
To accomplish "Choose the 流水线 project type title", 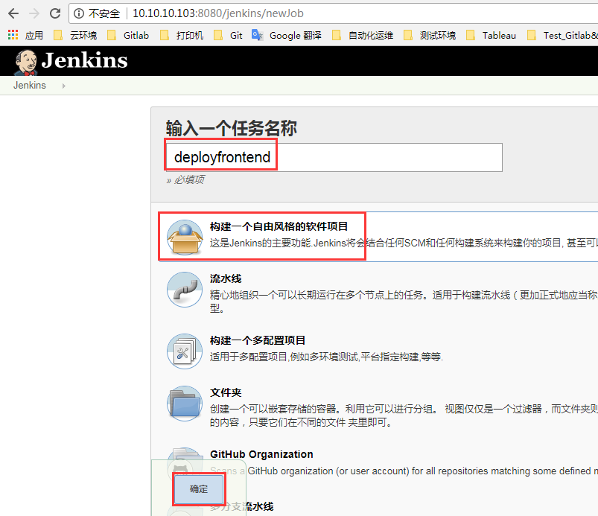I will (x=226, y=278).
